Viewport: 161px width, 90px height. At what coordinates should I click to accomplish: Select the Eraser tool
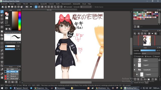click(2, 15)
